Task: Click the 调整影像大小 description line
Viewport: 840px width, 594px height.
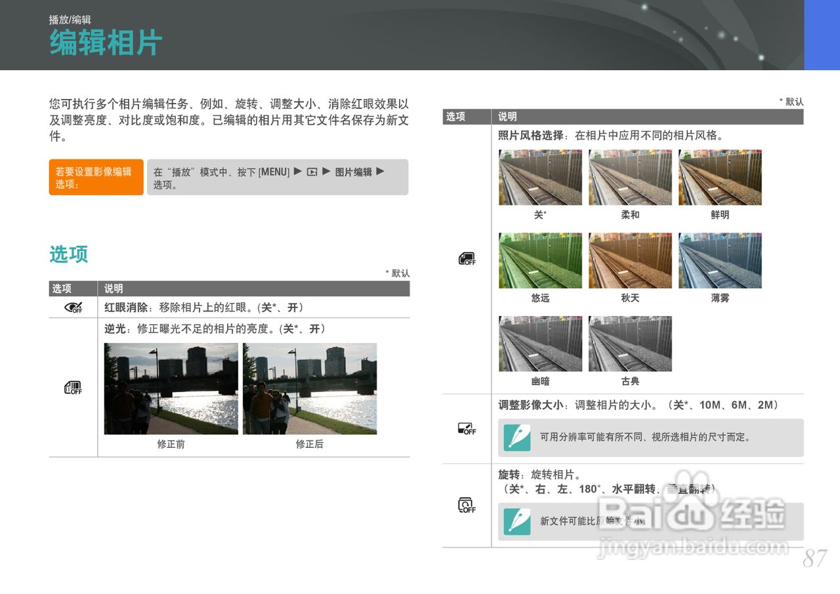Action: [638, 405]
